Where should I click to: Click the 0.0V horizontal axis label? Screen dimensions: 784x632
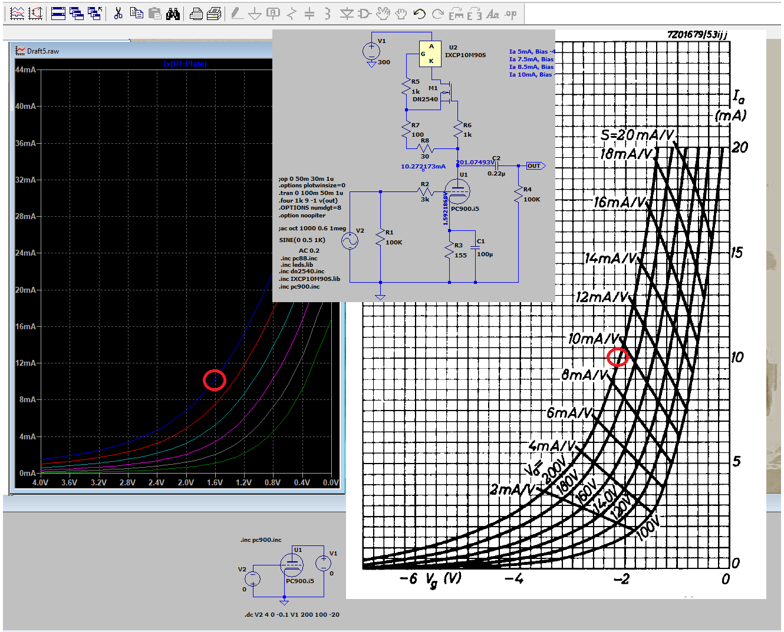(x=331, y=482)
